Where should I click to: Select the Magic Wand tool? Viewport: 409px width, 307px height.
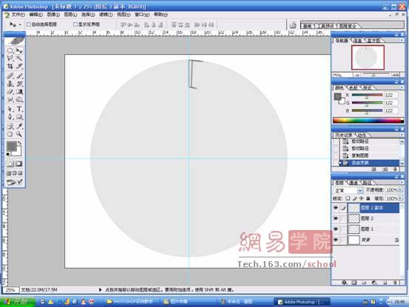[x=19, y=58]
